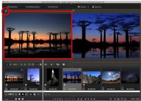Image resolution: width=141 pixels, height=101 pixels.
Task: Click the last icon in left preview toolbar
Action: click(x=41, y=64)
